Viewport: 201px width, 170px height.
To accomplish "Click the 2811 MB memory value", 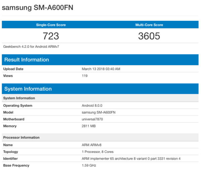I will [89, 126].
